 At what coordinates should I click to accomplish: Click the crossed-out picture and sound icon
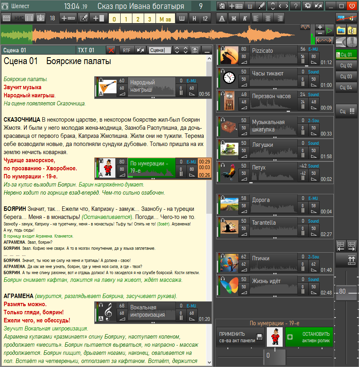point(346,18)
